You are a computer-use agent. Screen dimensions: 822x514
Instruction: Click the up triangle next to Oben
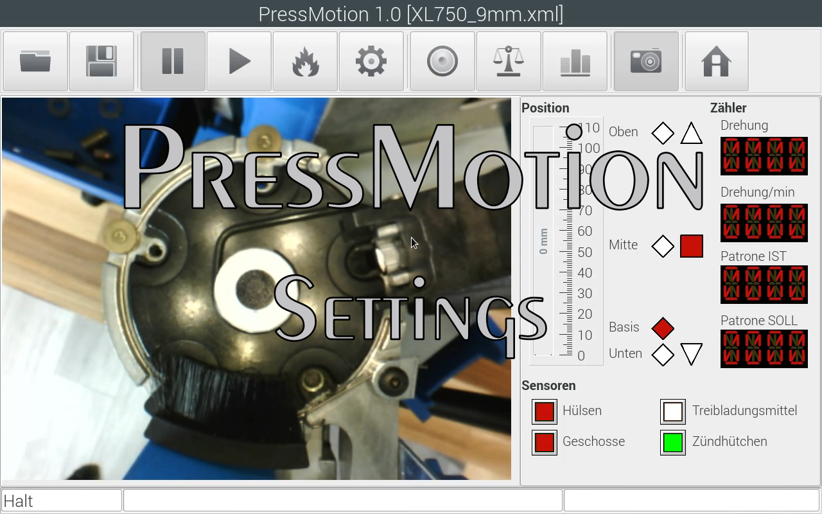[x=691, y=134]
